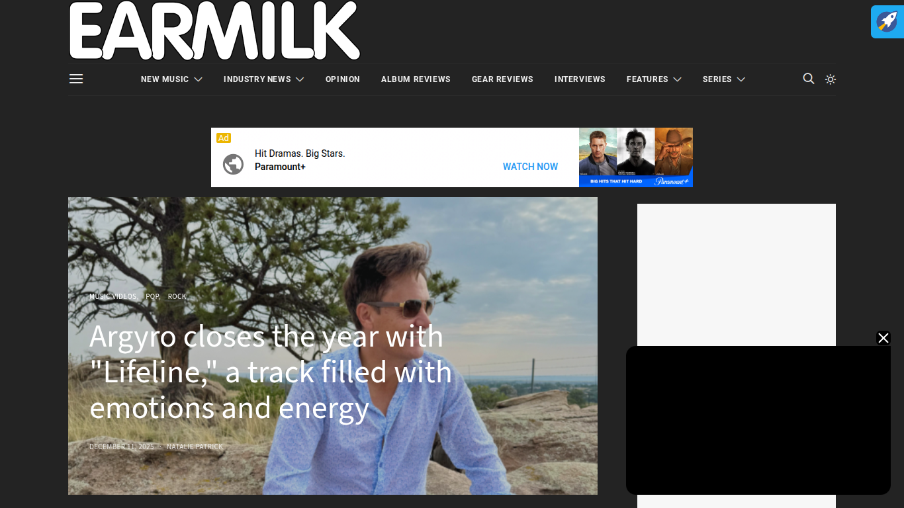Open the search magnifier icon
Viewport: 904px width, 508px height.
(x=808, y=79)
